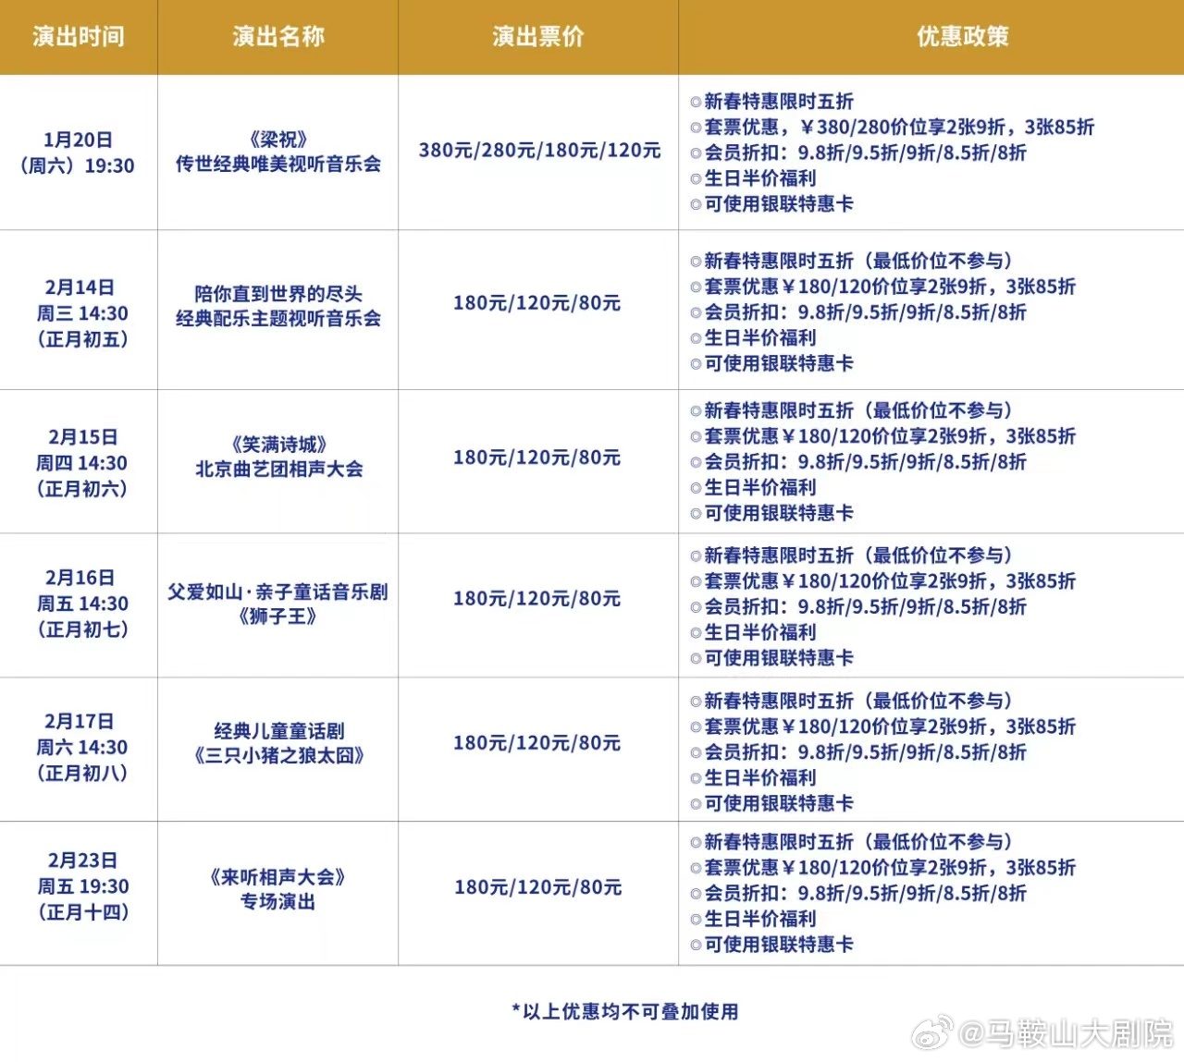
Task: Click the 演出名称 column header
Action: pos(278,36)
